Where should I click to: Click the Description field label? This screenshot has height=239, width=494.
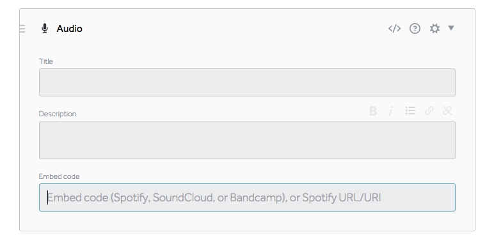tap(58, 114)
